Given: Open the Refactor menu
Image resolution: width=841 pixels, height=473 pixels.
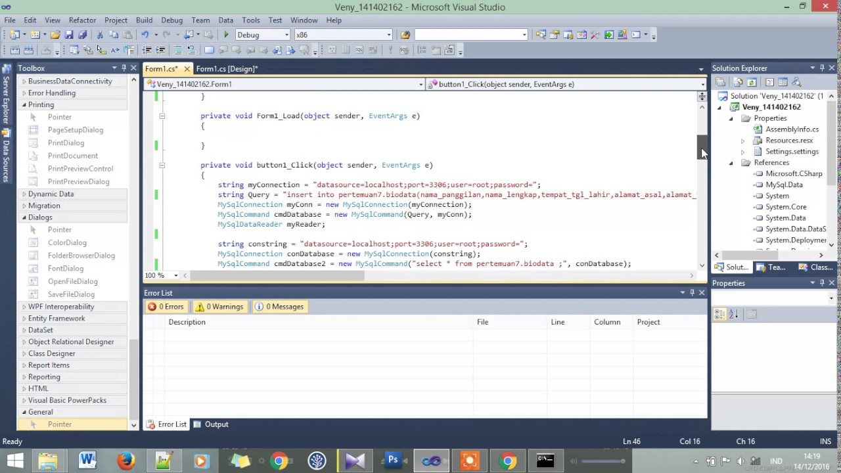Looking at the screenshot, I should [82, 20].
